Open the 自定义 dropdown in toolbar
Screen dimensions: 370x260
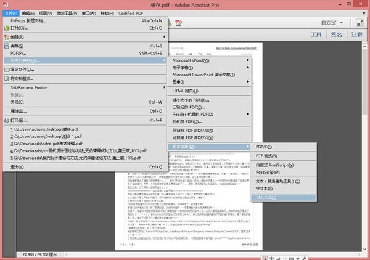click(340, 22)
